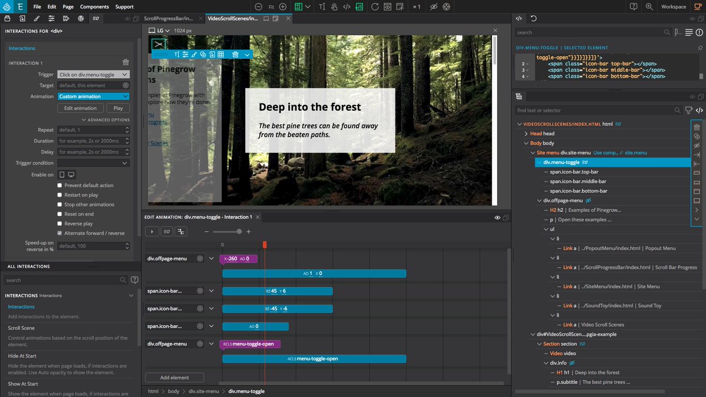Enable the Prevent default action checkbox
Image resolution: width=706 pixels, height=397 pixels.
pos(59,185)
